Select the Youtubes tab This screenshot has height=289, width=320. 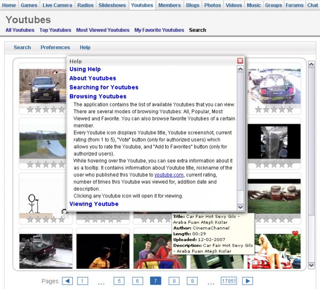pos(142,5)
